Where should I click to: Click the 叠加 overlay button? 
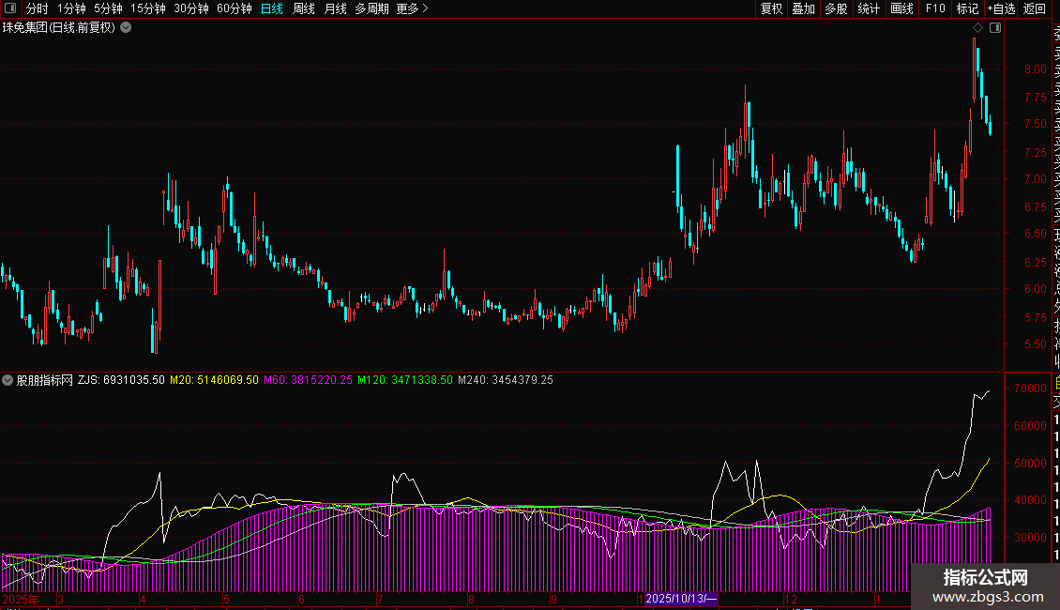click(x=804, y=8)
